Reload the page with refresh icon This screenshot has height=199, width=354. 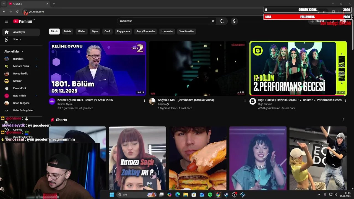click(17, 12)
